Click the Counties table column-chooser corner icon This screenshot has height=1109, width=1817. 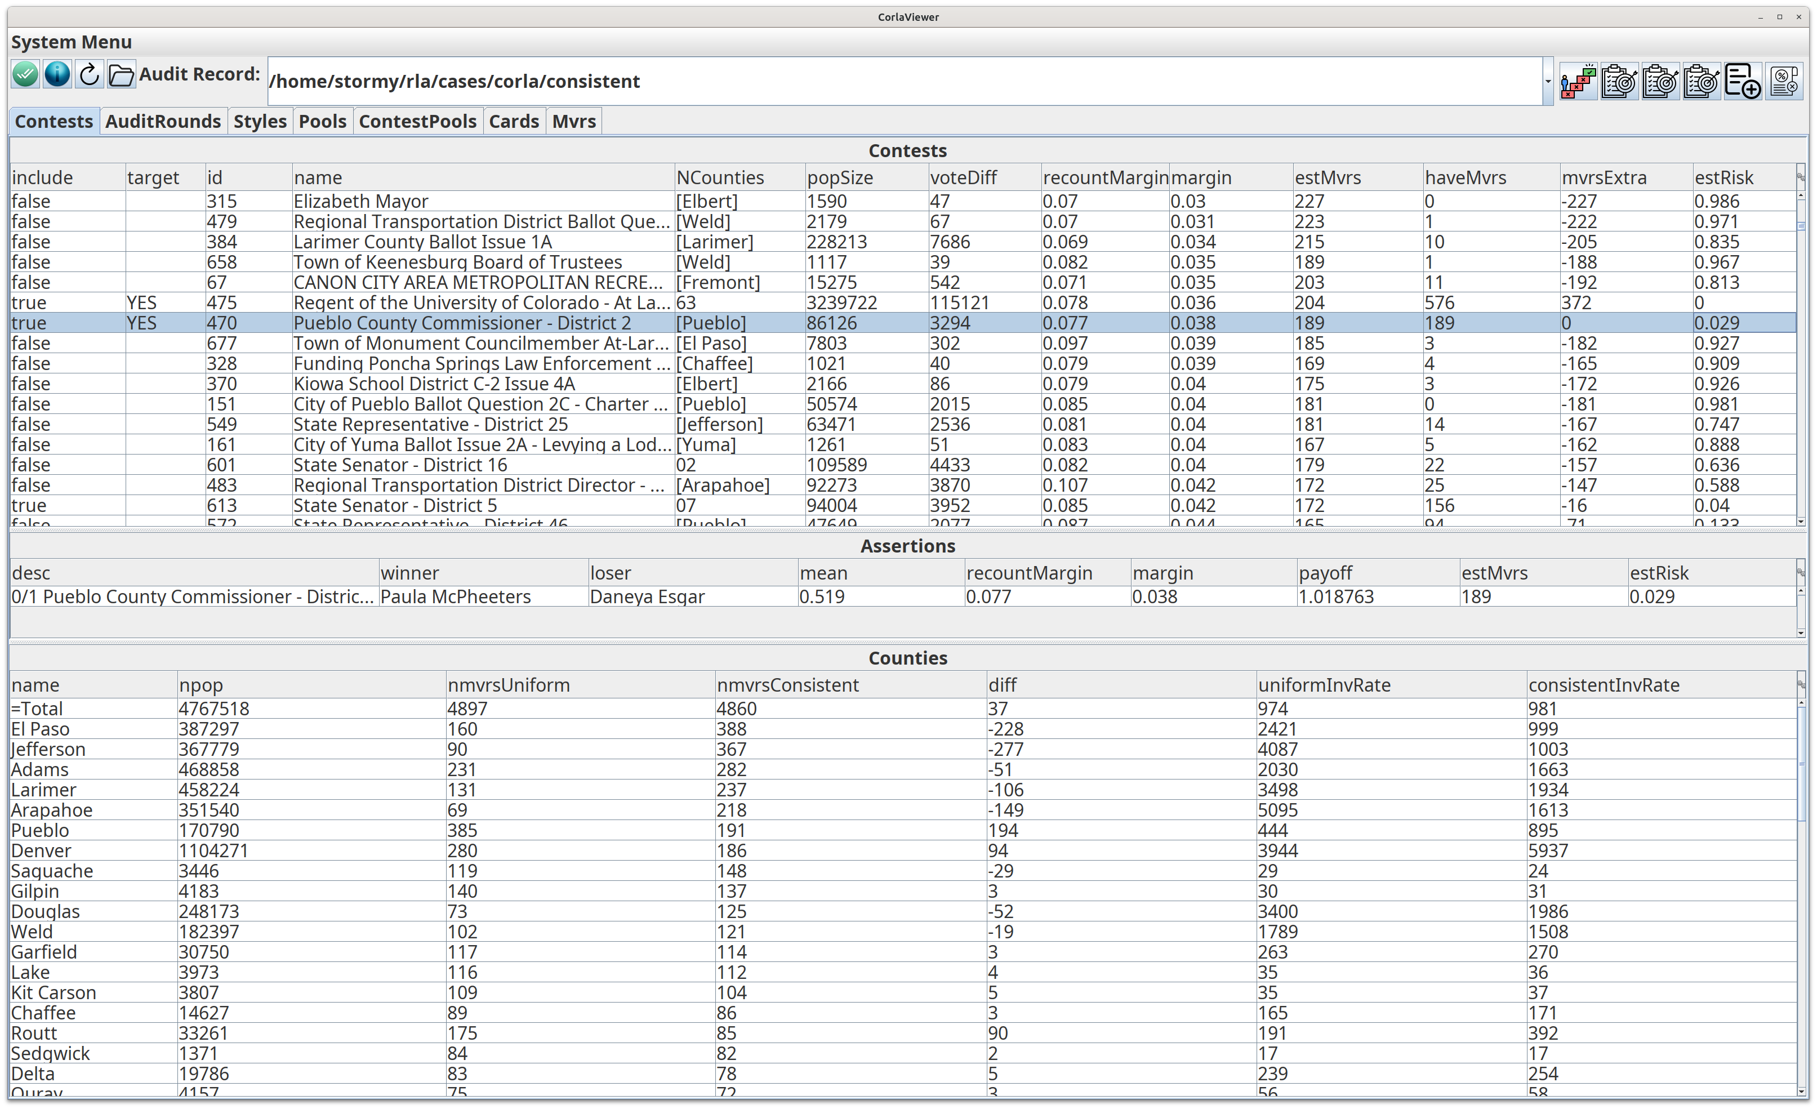pos(1801,685)
